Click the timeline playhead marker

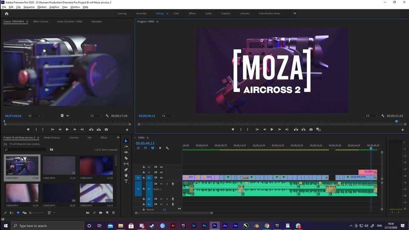[x=371, y=148]
